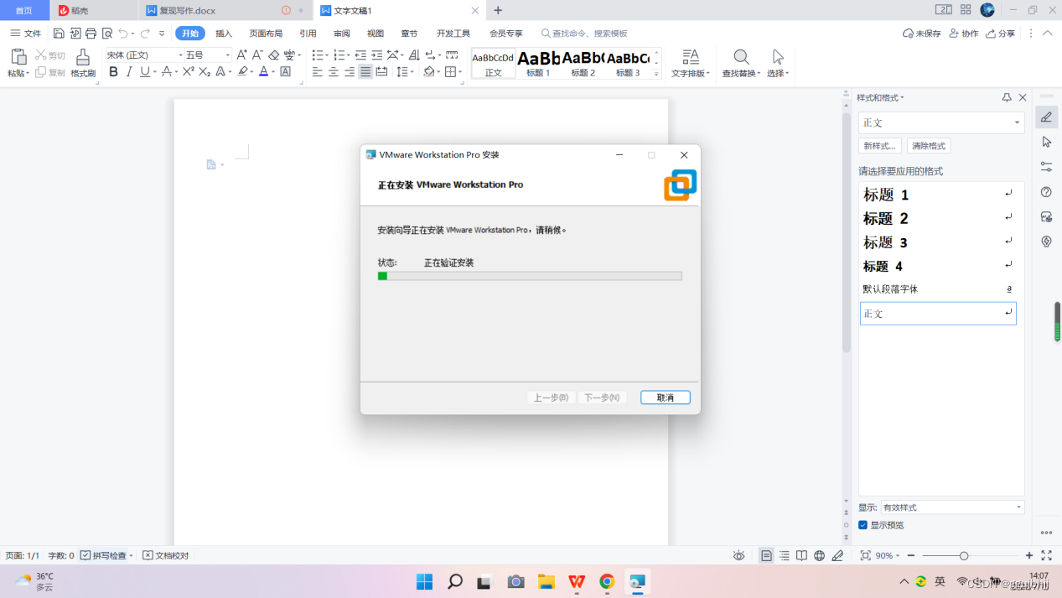Click Cancel (取消) in VMware installer
This screenshot has height=598, width=1062.
click(665, 398)
